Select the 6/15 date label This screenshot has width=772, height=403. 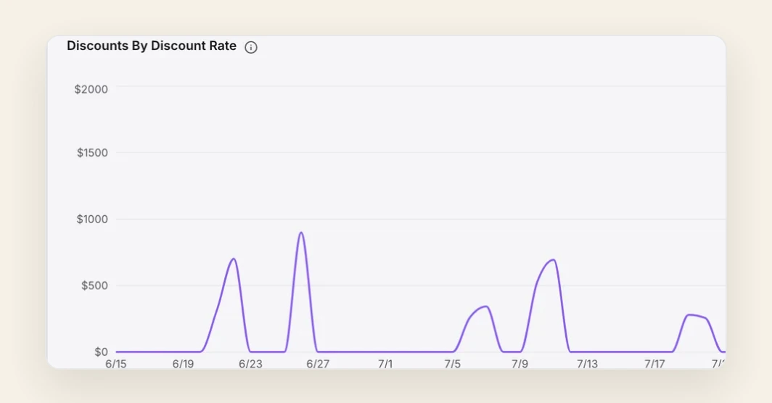116,364
